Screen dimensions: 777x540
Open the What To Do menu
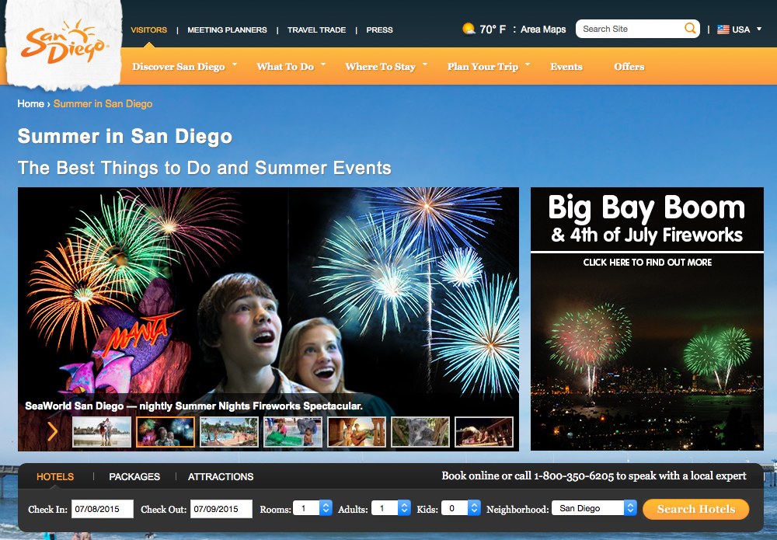(x=285, y=66)
